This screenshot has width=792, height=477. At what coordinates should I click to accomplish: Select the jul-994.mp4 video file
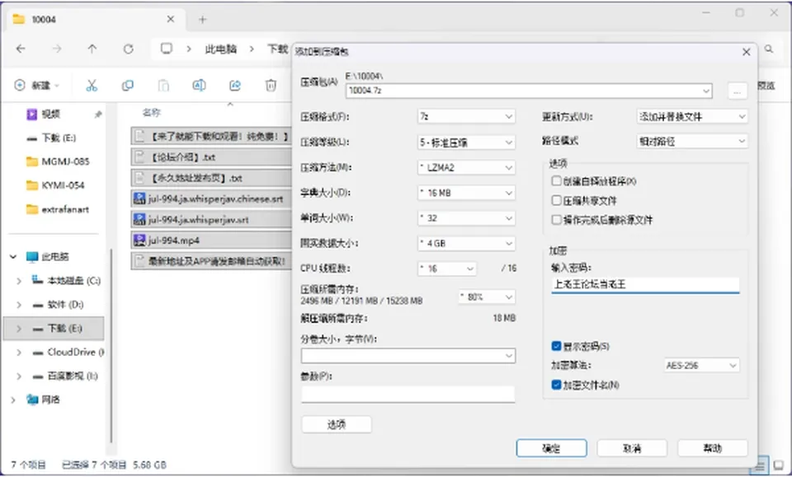pos(211,241)
